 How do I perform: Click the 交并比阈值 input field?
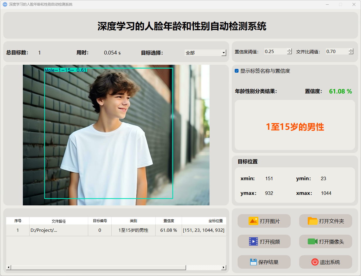pyautogui.click(x=336, y=52)
